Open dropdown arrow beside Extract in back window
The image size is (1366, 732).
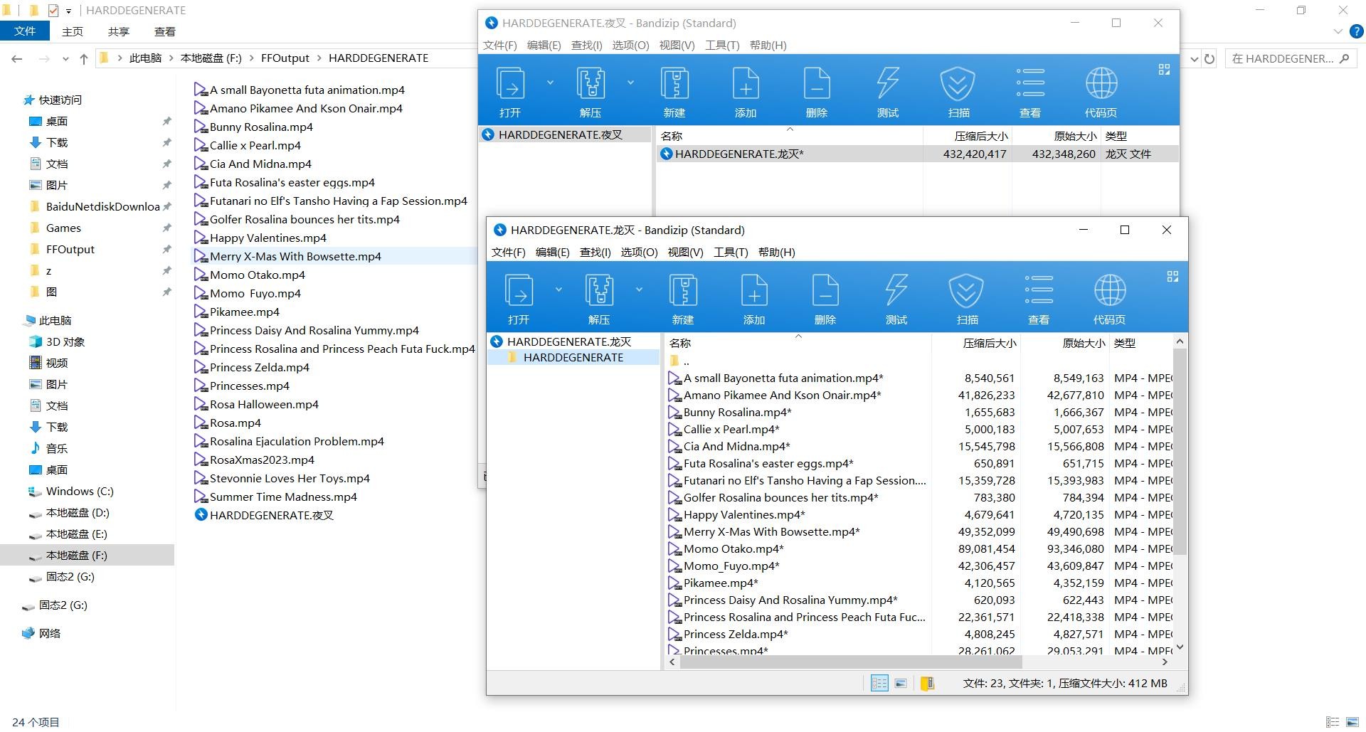(630, 83)
